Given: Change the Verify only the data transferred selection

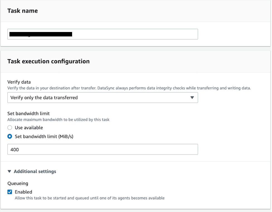Looking at the screenshot, I should (x=103, y=98).
